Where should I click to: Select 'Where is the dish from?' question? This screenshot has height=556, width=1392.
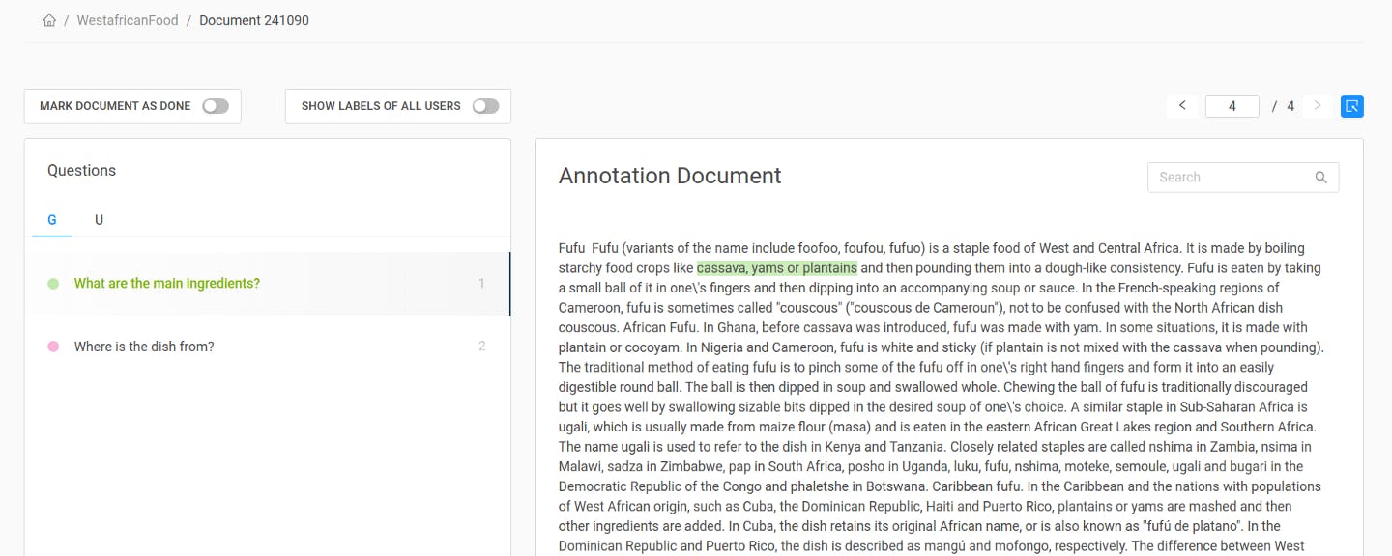pyautogui.click(x=267, y=347)
